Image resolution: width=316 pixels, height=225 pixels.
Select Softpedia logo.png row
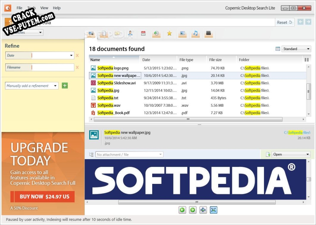pyautogui.click(x=198, y=68)
